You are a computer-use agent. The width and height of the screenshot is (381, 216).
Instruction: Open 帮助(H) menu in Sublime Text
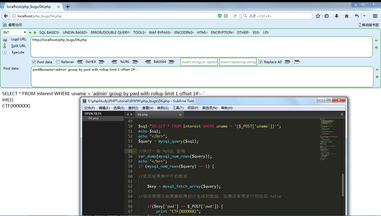(x=227, y=108)
